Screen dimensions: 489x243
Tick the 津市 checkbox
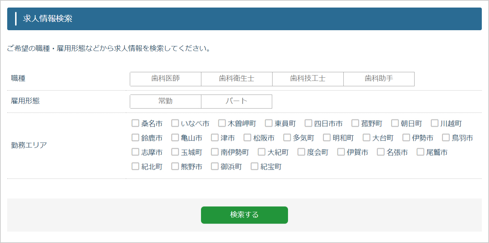[x=215, y=138]
